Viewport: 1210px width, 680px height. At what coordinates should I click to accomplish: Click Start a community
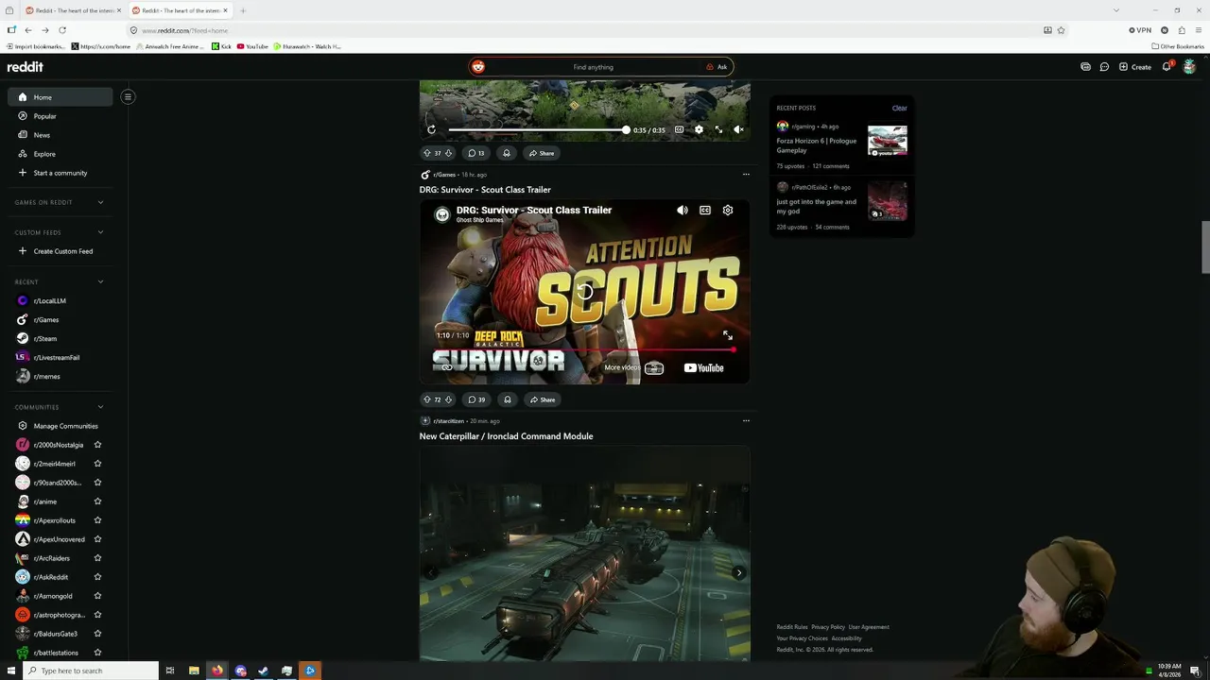[x=60, y=173]
